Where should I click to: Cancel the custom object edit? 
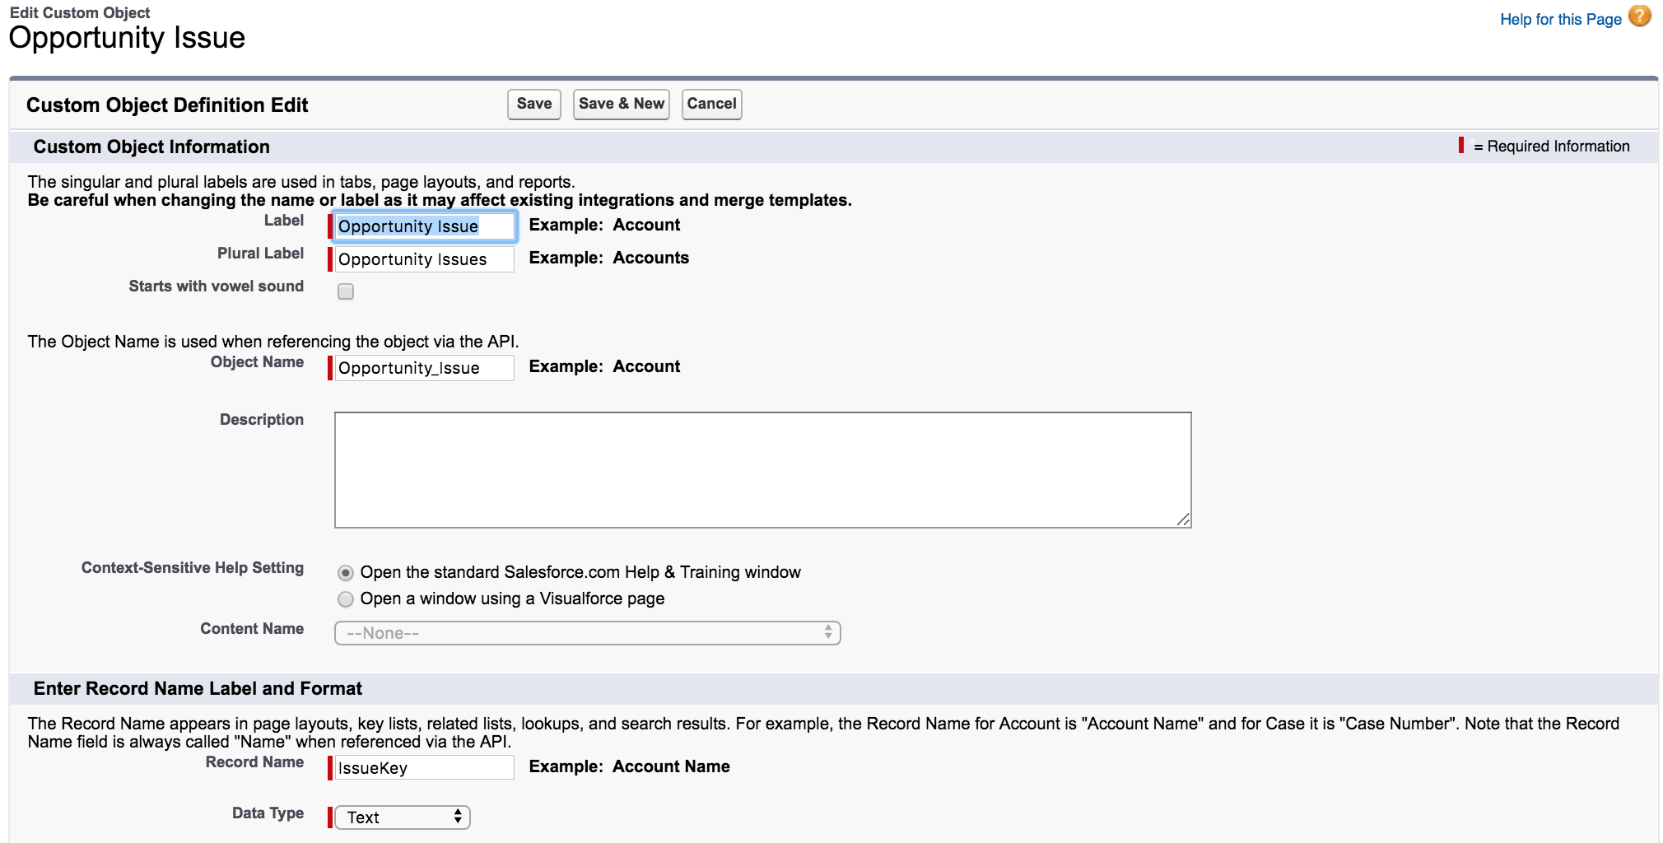point(711,104)
